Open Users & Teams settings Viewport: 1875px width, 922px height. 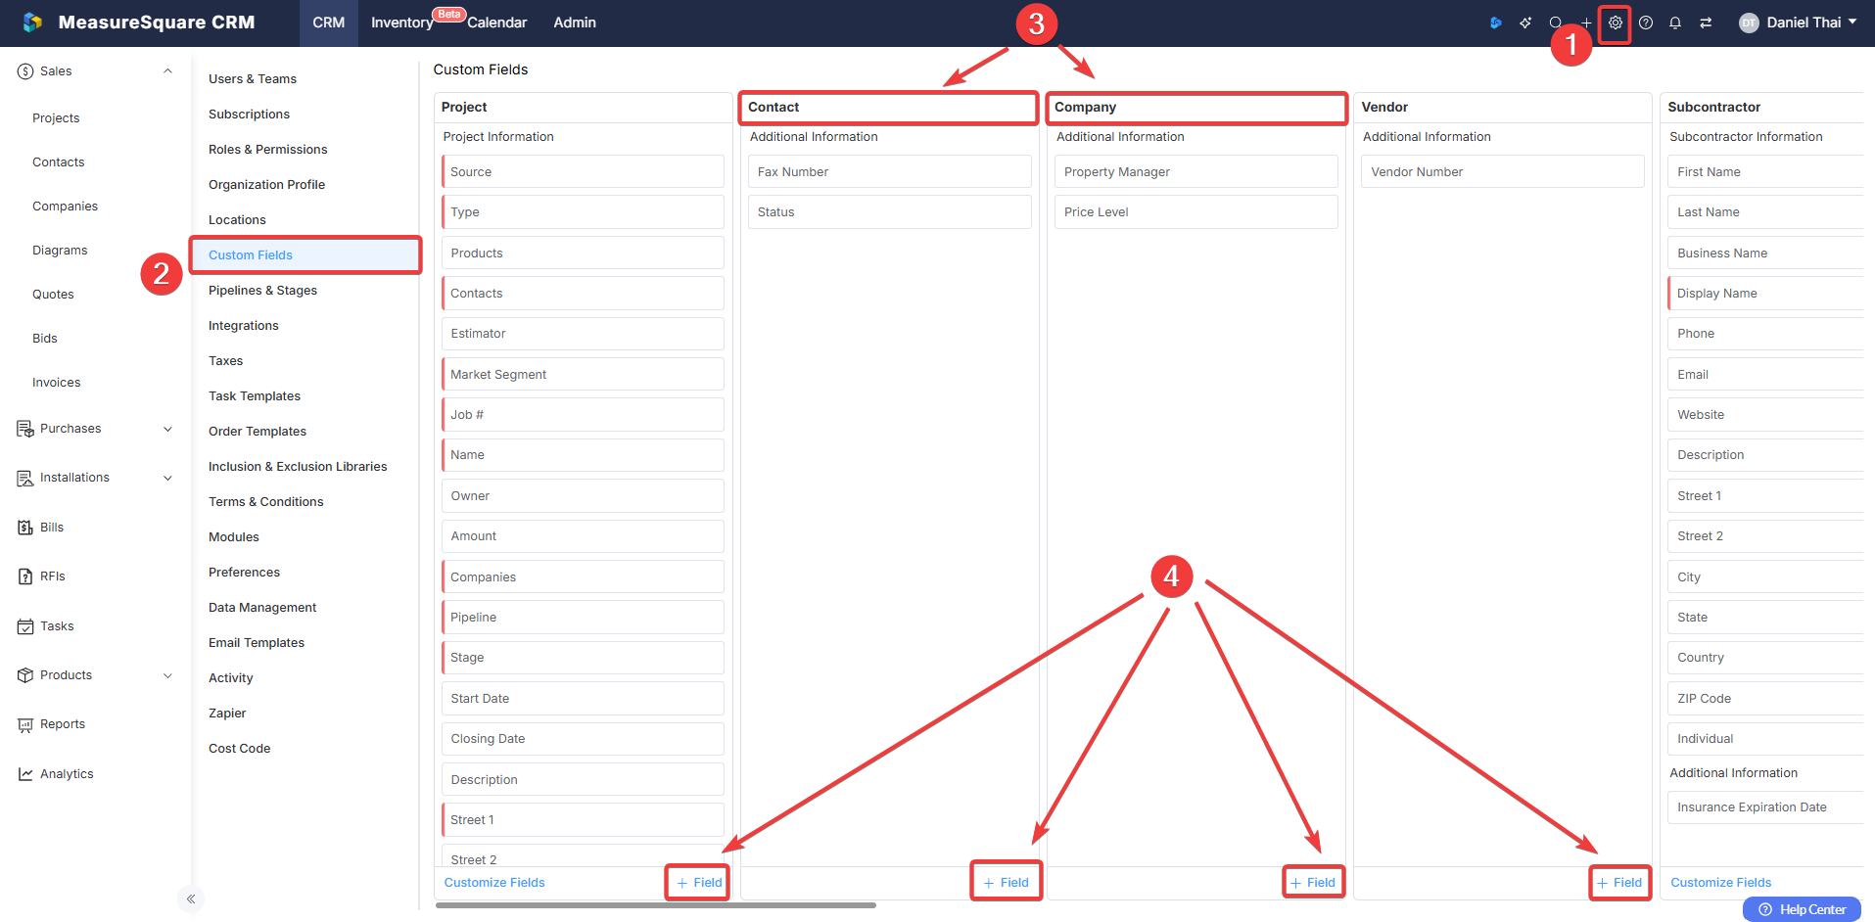tap(253, 79)
